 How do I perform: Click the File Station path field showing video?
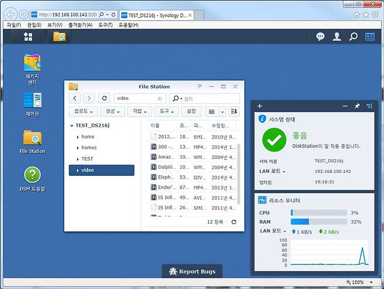pyautogui.click(x=140, y=98)
